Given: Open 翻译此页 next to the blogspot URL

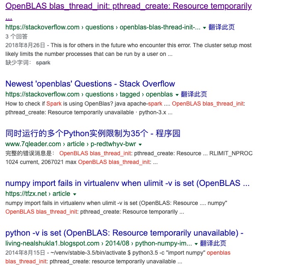Looking at the screenshot, I should tap(213, 243).
